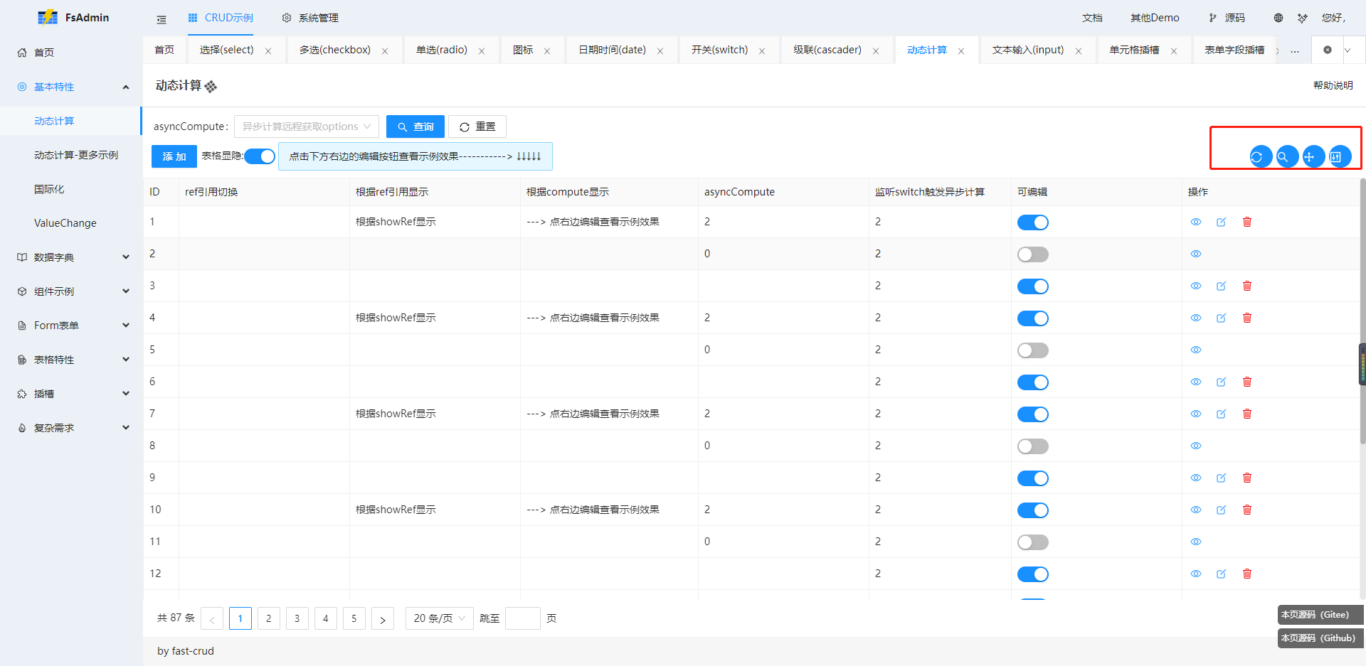
Task: Open the 帮助说明 help link
Action: click(x=1333, y=85)
